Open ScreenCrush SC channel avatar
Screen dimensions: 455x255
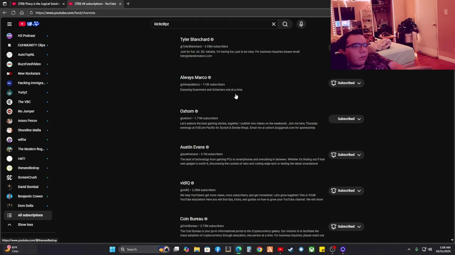pos(10,177)
